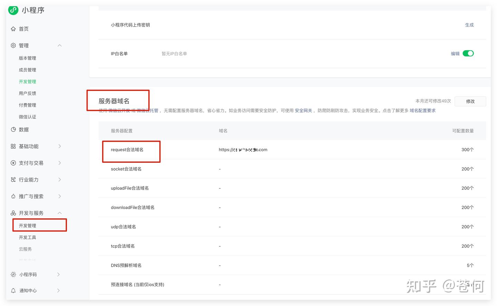Click 生成 for the code upload key
Screen dimensions: 497x306
pyautogui.click(x=469, y=25)
